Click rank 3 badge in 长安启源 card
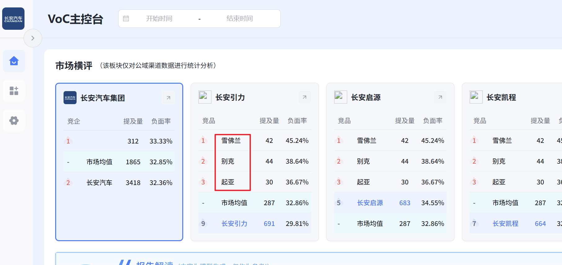Screen dimensions: 562x265 tap(339, 182)
